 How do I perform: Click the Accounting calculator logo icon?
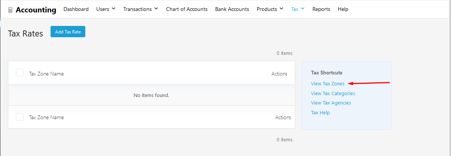(10, 10)
